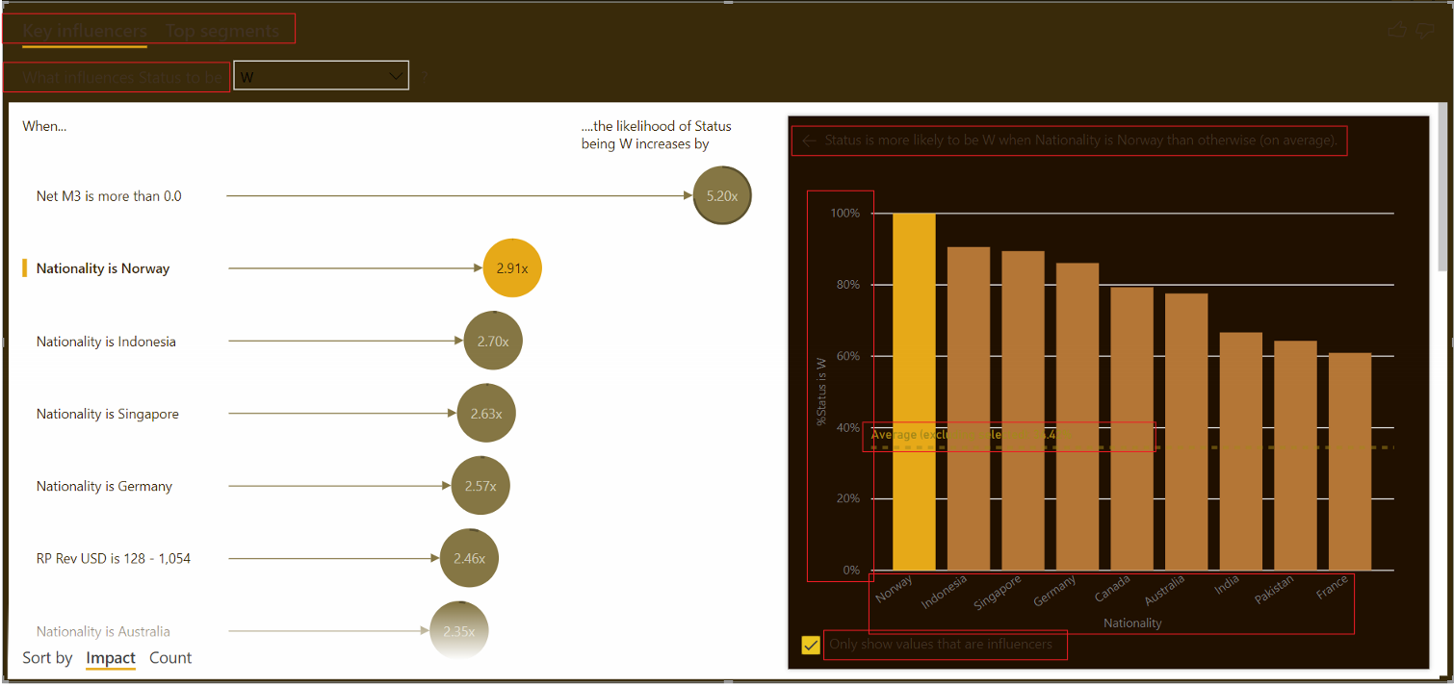Sort influencers by Count

170,658
